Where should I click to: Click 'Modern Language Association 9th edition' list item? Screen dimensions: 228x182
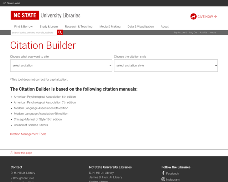click(41, 113)
